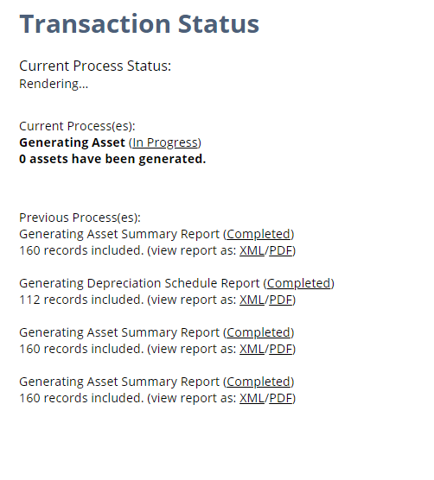This screenshot has height=480, width=434.
Task: Click the Current Process Status label
Action: tap(95, 66)
